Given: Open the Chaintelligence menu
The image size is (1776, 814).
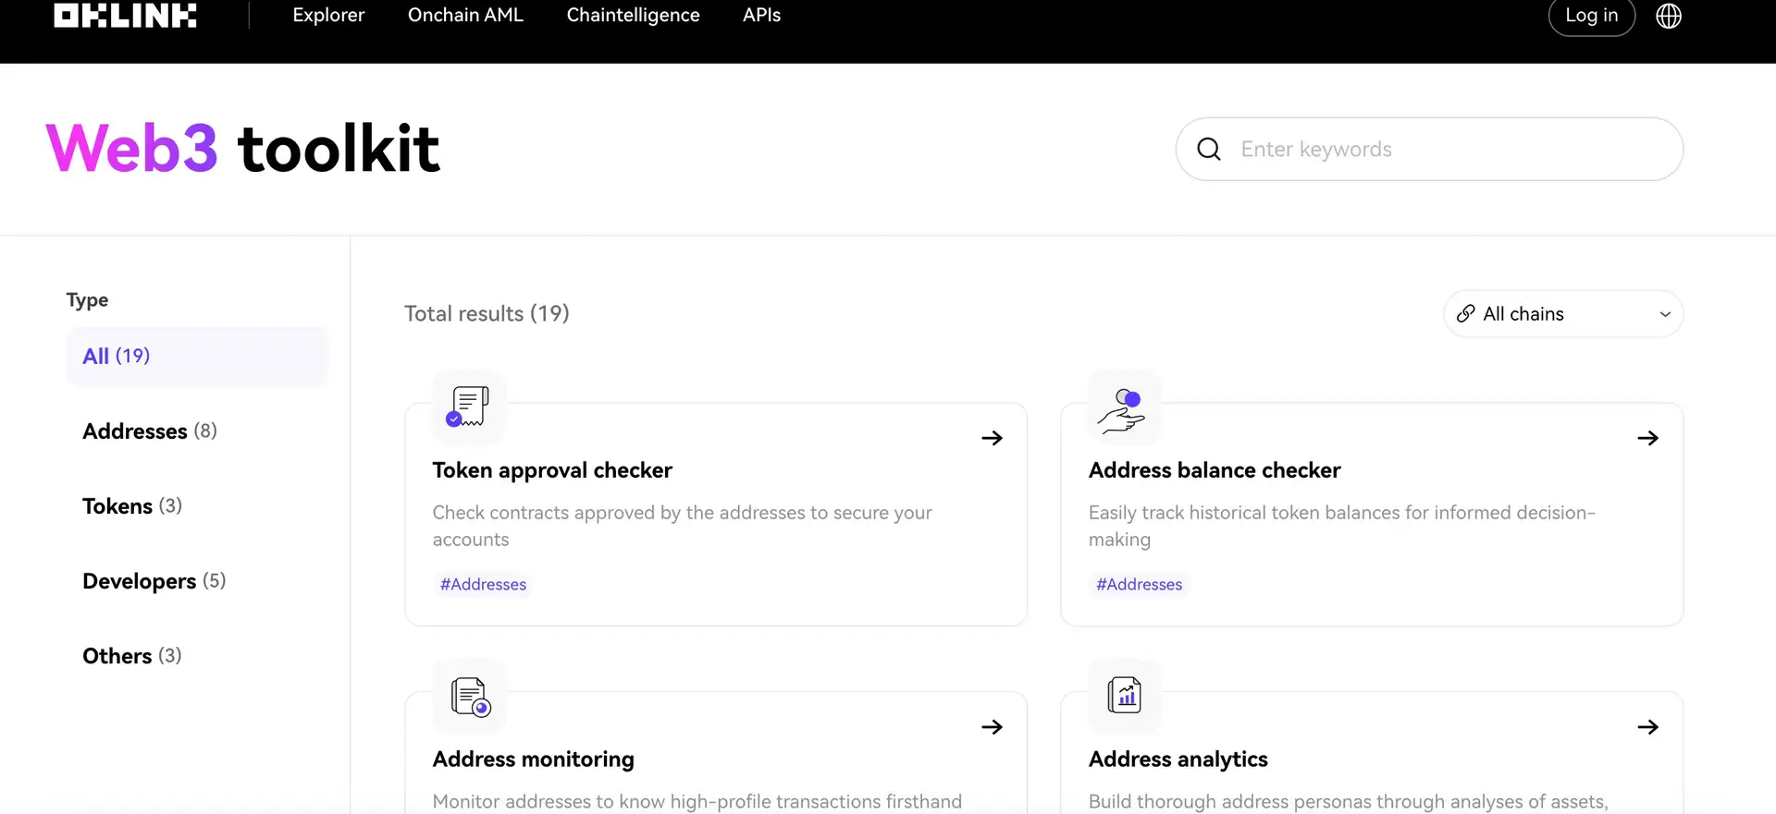Looking at the screenshot, I should click(x=633, y=16).
